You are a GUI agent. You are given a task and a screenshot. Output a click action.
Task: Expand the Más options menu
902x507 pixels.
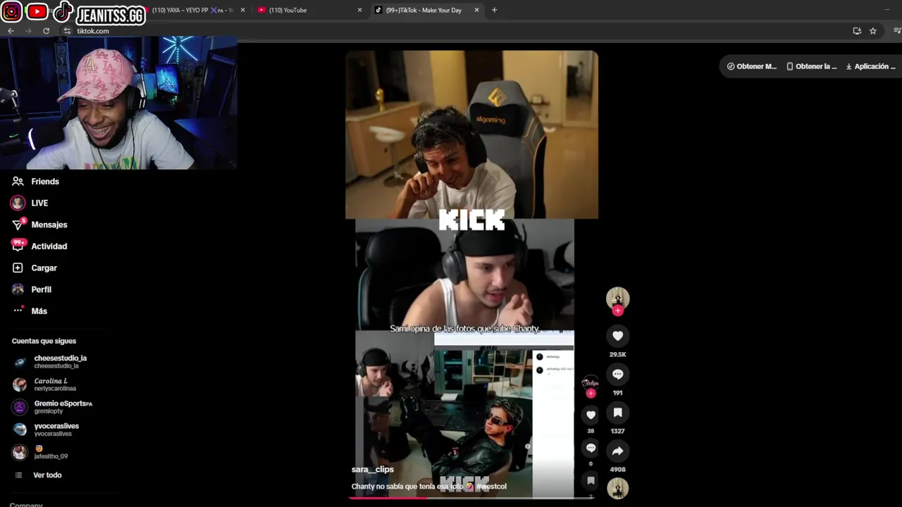[x=30, y=311]
